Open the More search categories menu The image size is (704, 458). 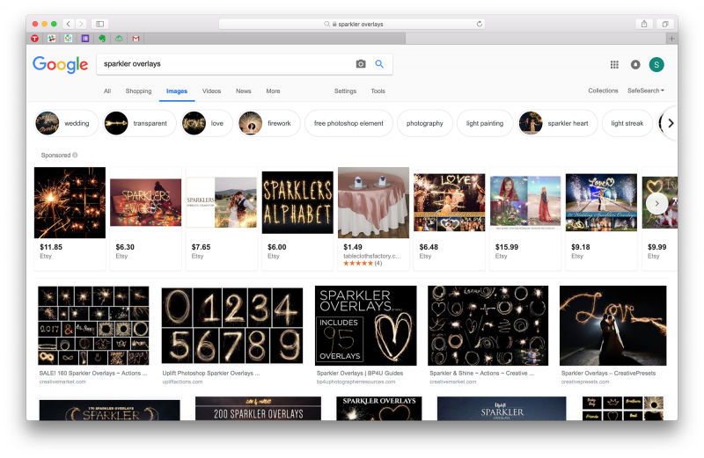[273, 91]
